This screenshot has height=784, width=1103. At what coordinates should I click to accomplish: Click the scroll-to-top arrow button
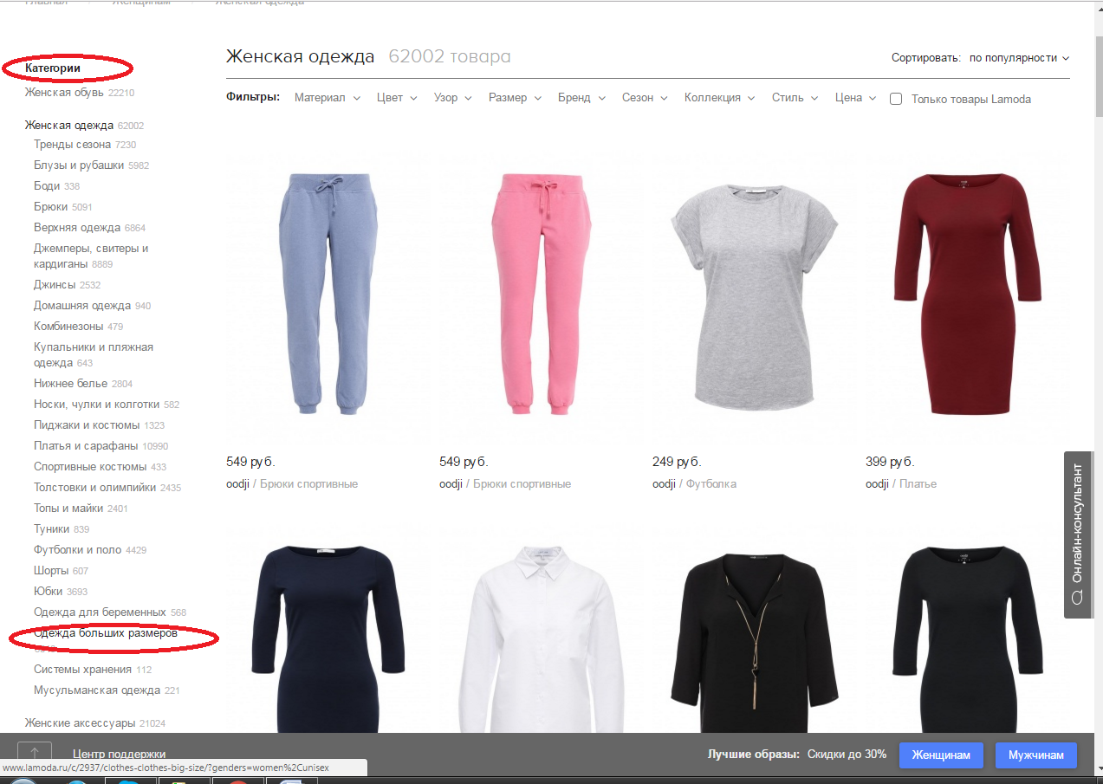(35, 755)
